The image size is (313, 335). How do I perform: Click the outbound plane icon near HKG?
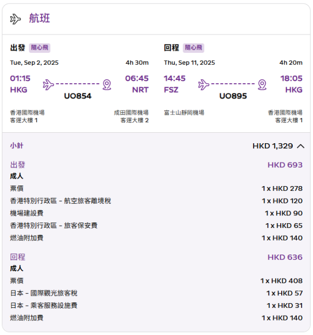pyautogui.click(x=48, y=84)
